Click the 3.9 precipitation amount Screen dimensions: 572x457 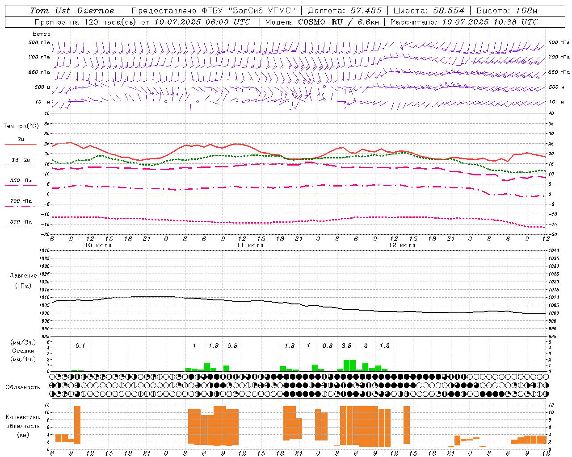[346, 346]
